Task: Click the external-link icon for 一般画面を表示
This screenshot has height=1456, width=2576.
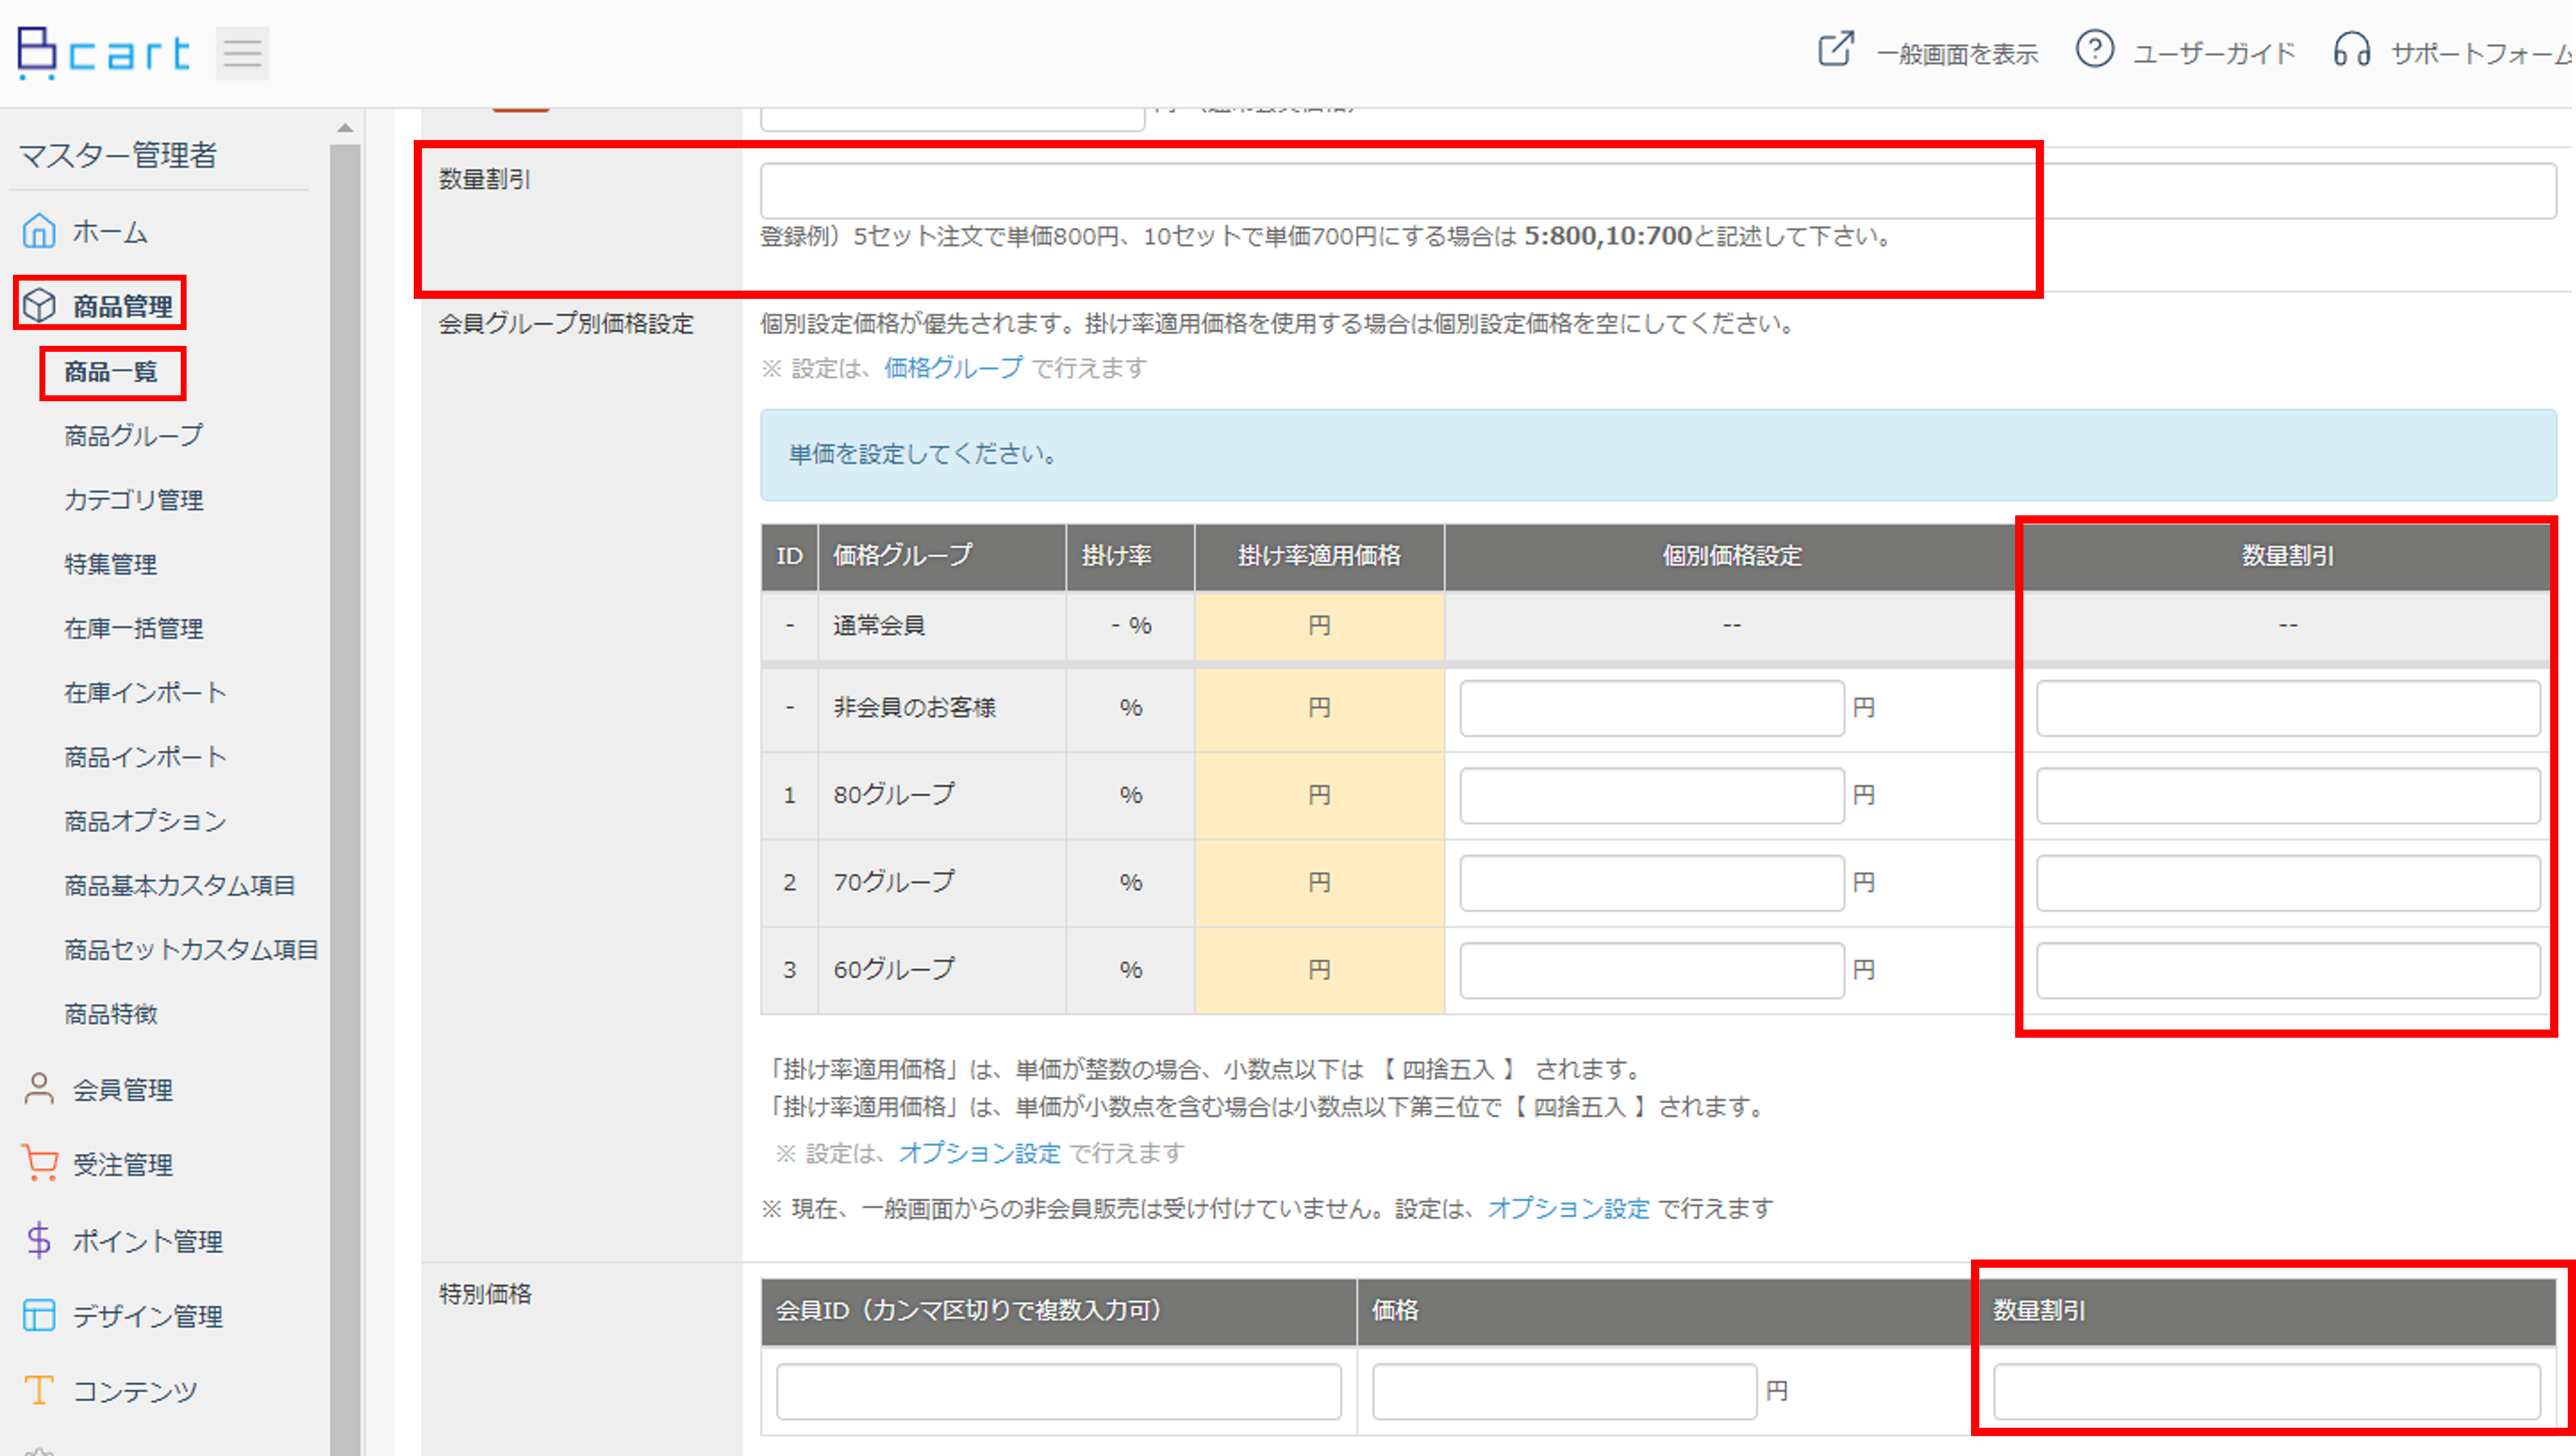Action: [x=1836, y=50]
